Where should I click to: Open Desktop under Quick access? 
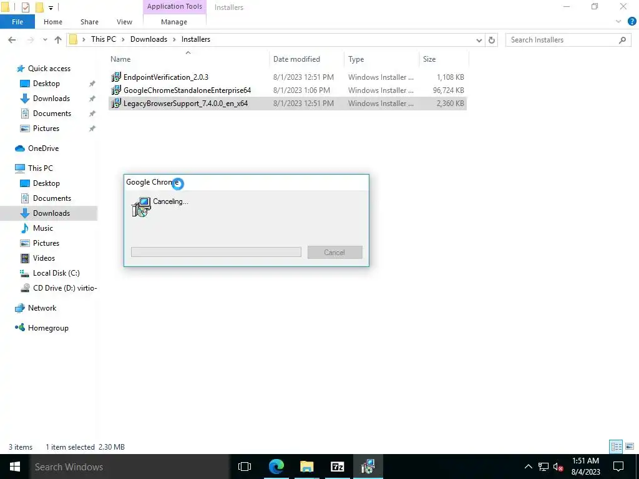(46, 84)
